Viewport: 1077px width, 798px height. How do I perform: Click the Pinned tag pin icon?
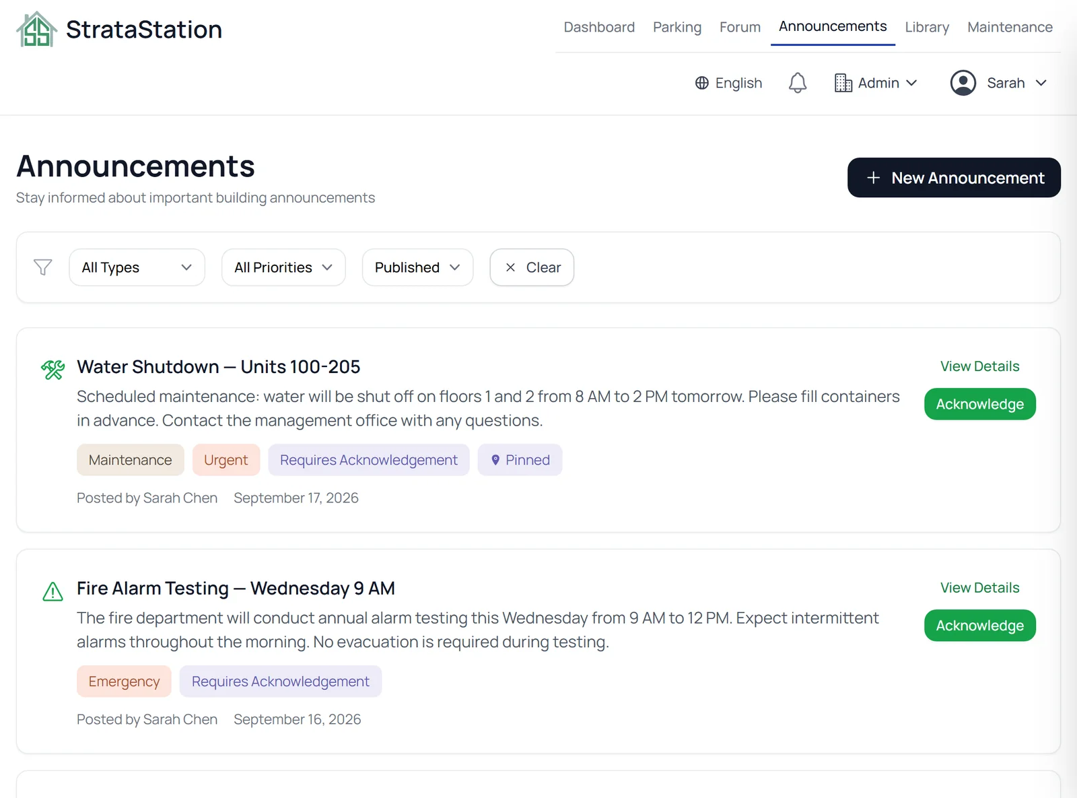[x=495, y=460]
